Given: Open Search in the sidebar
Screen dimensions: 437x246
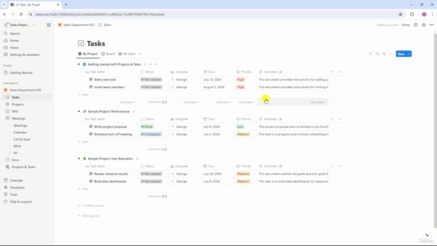Looking at the screenshot, I should point(15,33).
